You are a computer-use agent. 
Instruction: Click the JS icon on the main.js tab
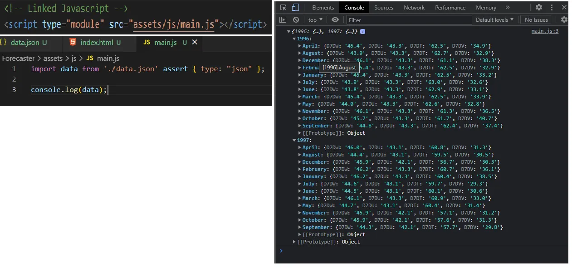[x=147, y=42]
